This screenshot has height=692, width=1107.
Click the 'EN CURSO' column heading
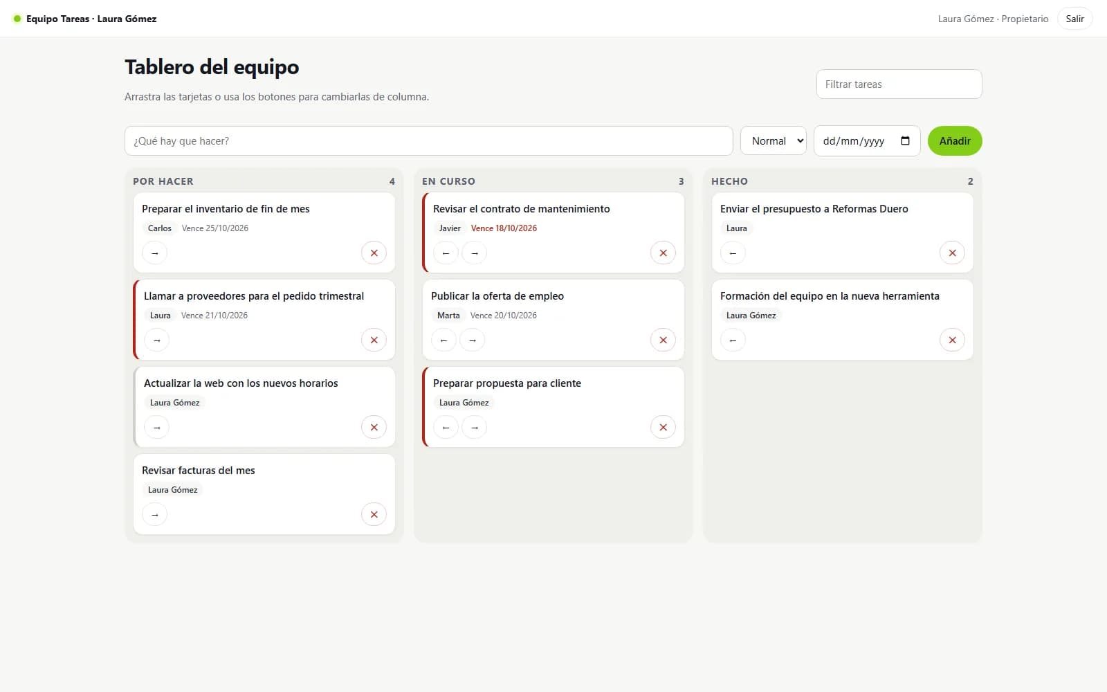(x=448, y=181)
